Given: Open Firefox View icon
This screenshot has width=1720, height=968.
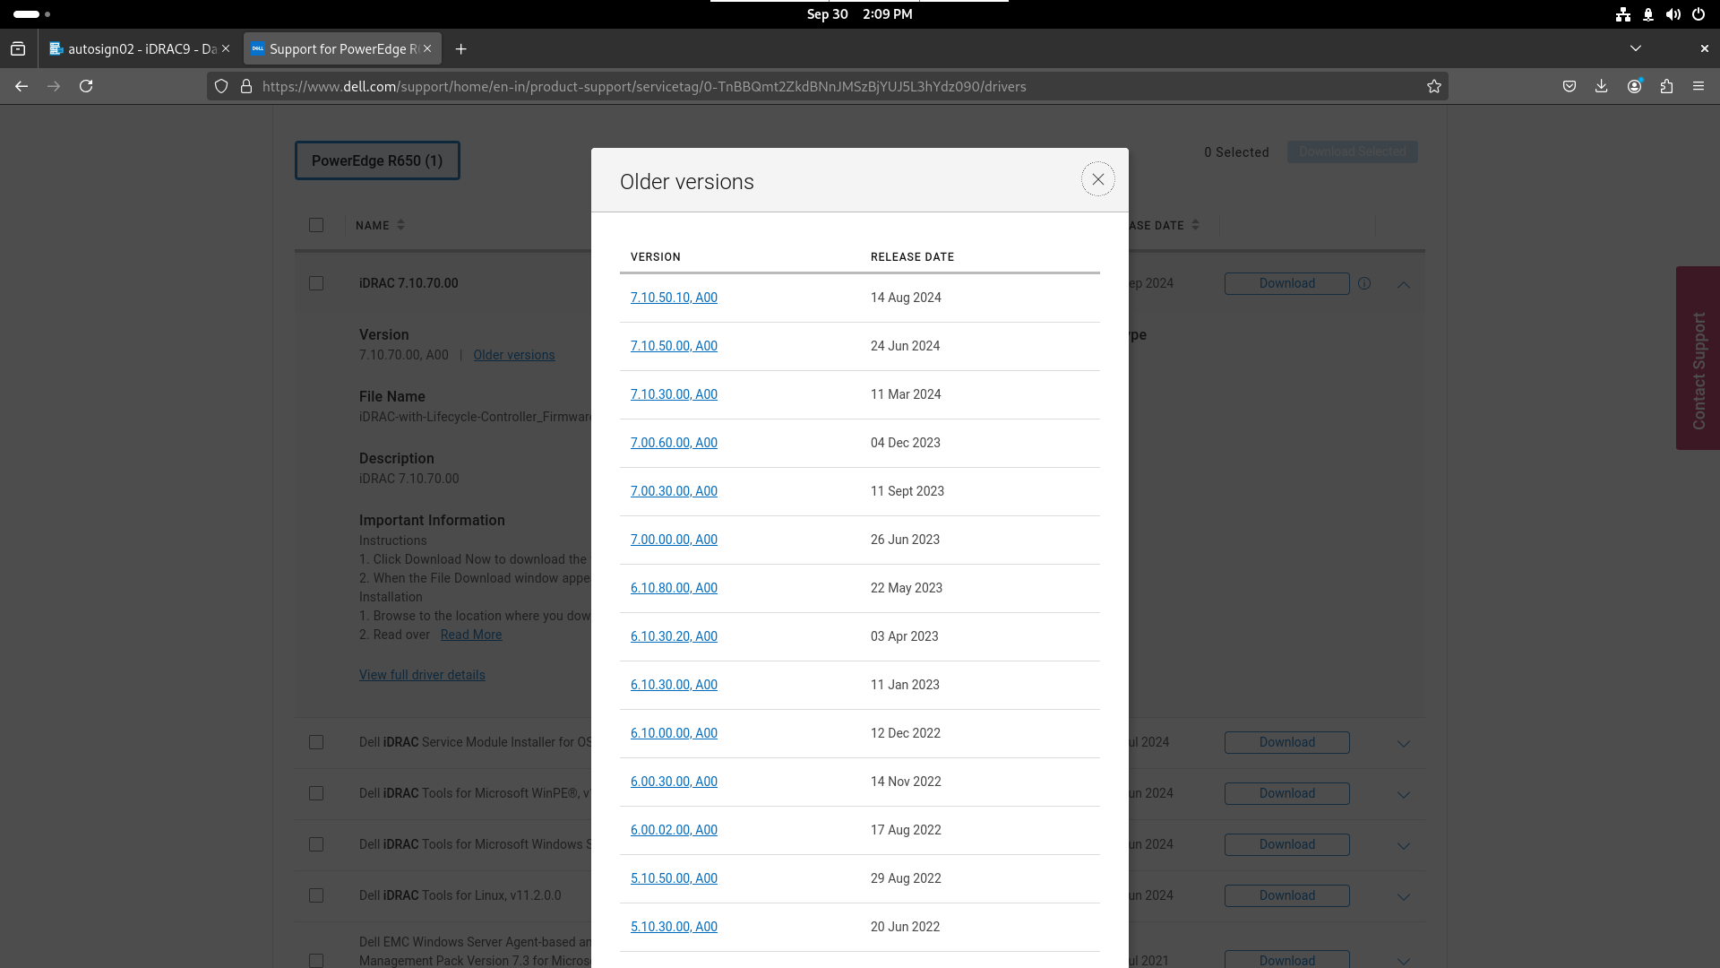Looking at the screenshot, I should (18, 49).
